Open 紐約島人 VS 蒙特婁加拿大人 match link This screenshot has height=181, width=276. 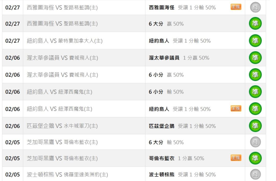click(65, 41)
